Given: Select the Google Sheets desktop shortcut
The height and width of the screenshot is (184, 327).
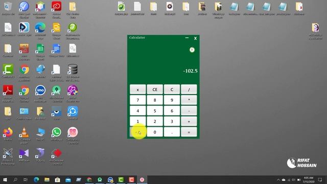Looking at the screenshot, I should coord(40,52).
